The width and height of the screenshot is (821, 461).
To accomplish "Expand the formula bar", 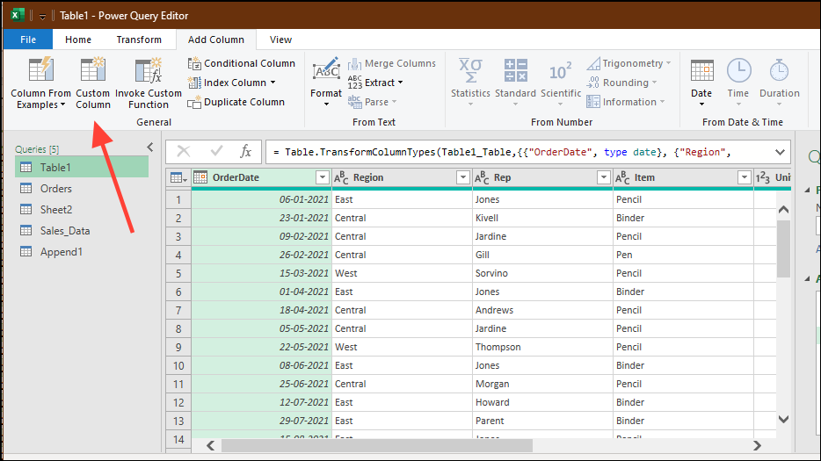I will [x=780, y=152].
